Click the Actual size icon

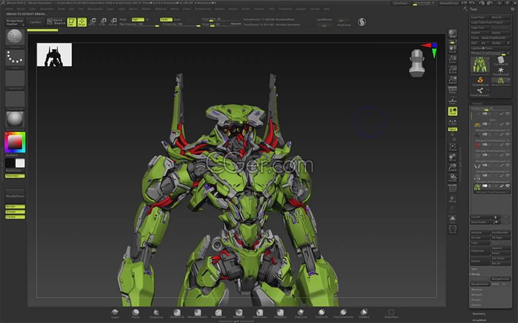pos(453,69)
